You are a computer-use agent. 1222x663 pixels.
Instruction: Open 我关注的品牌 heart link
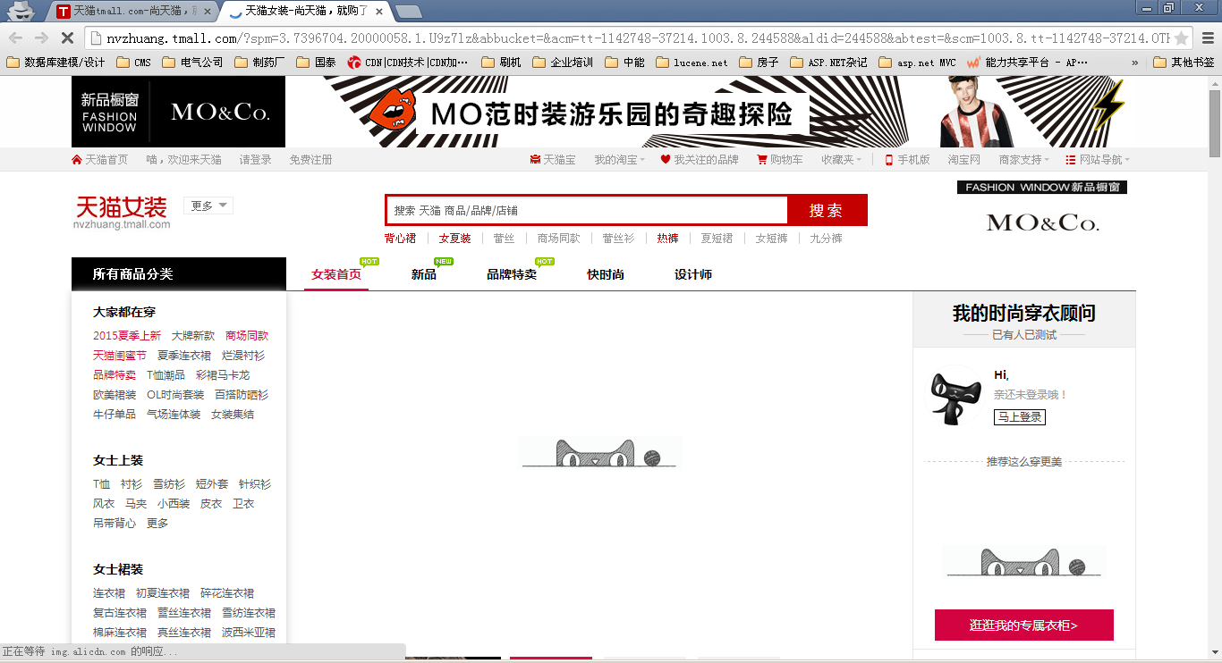(700, 159)
